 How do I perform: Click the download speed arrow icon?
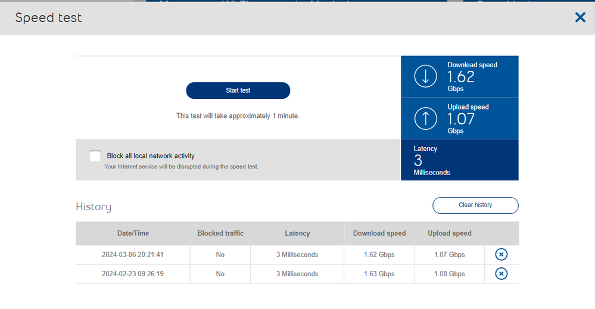coord(425,76)
